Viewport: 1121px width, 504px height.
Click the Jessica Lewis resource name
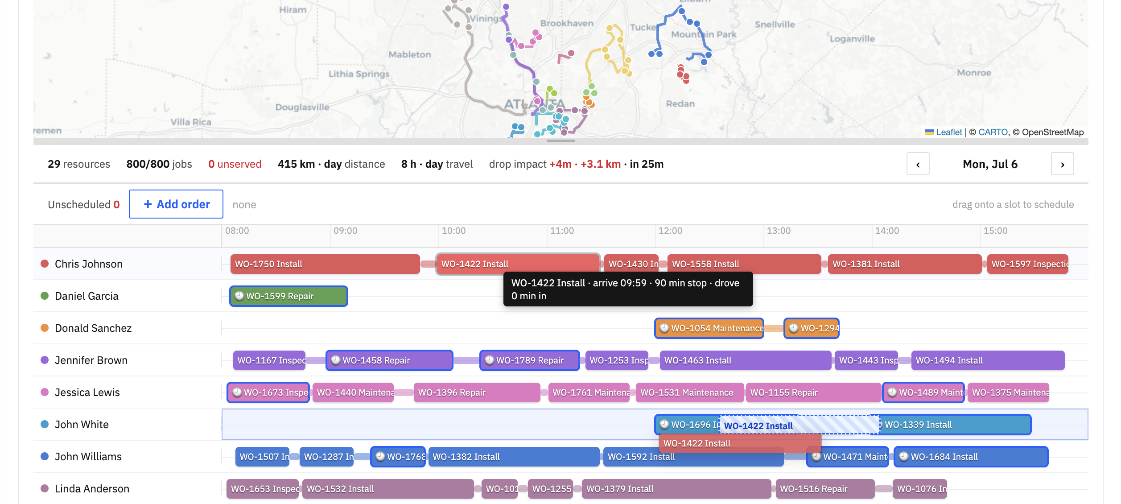(87, 392)
